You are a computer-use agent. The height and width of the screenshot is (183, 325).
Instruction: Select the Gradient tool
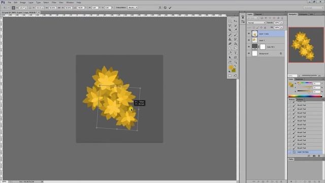click(235, 44)
